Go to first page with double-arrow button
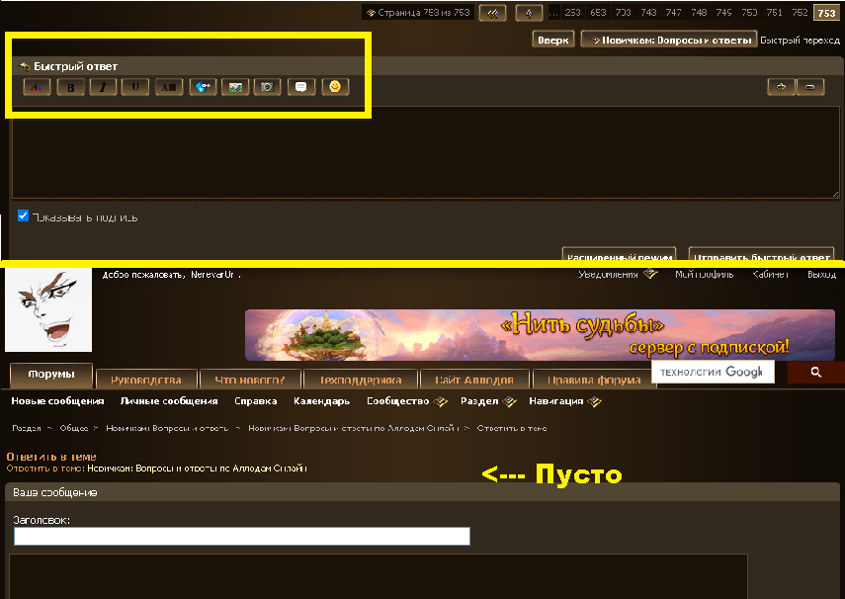The height and width of the screenshot is (599, 845). [x=492, y=13]
